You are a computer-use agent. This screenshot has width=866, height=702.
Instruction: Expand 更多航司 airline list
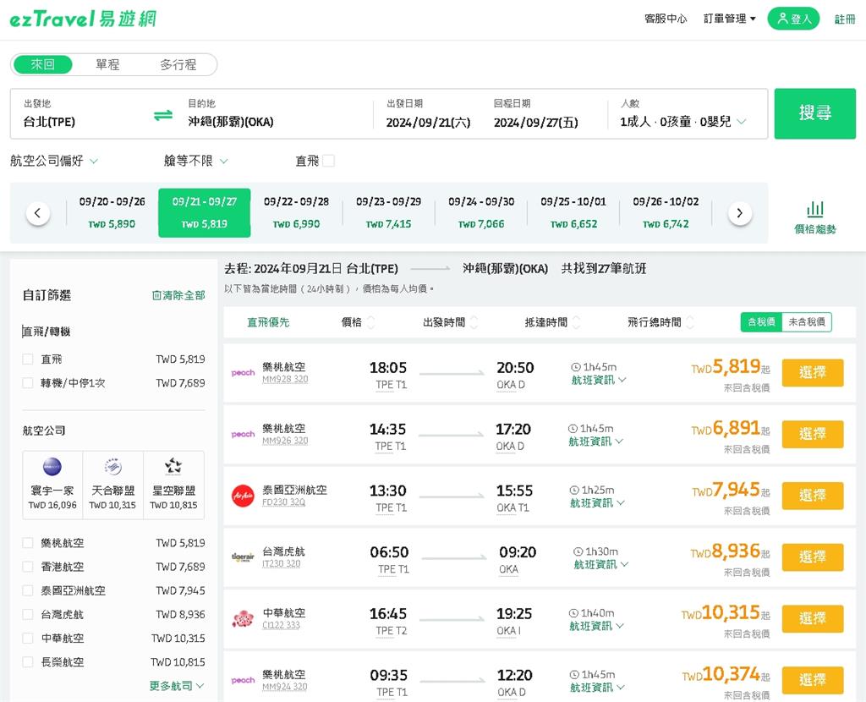coord(177,685)
